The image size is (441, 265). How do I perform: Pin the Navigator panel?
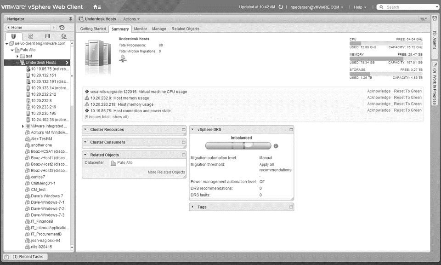[x=70, y=19]
